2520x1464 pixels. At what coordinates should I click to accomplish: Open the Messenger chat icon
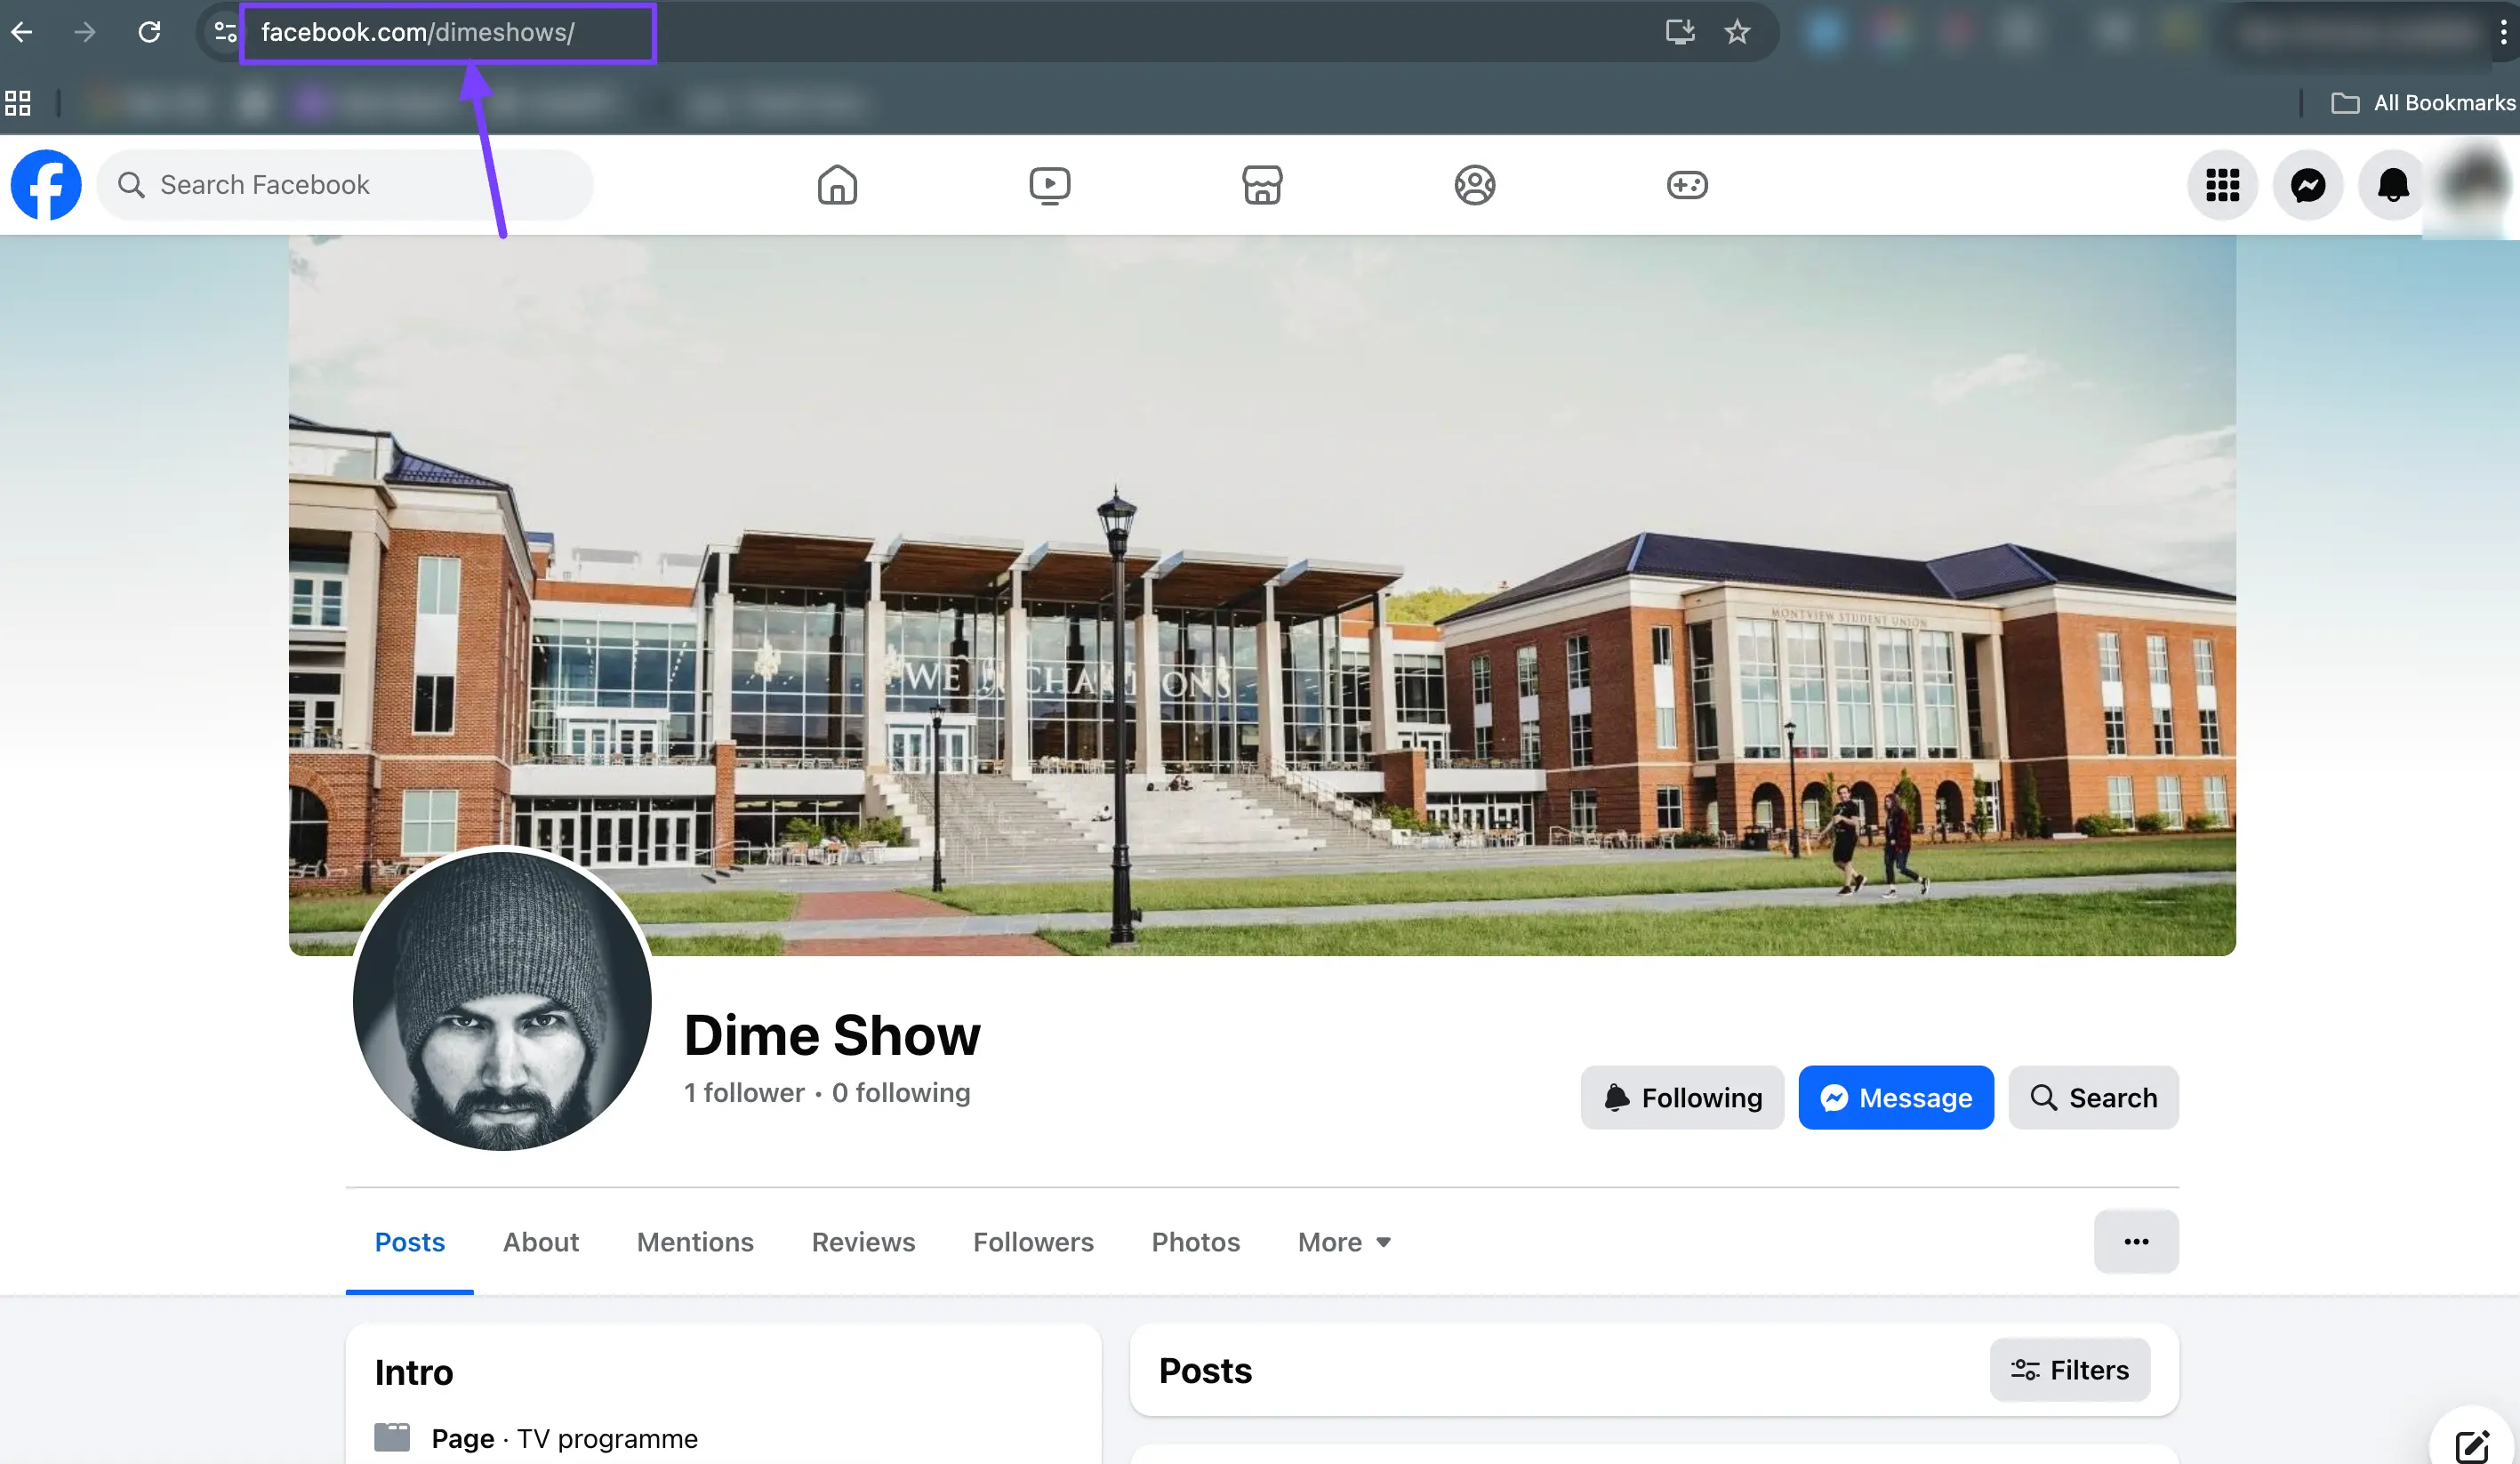(2308, 185)
